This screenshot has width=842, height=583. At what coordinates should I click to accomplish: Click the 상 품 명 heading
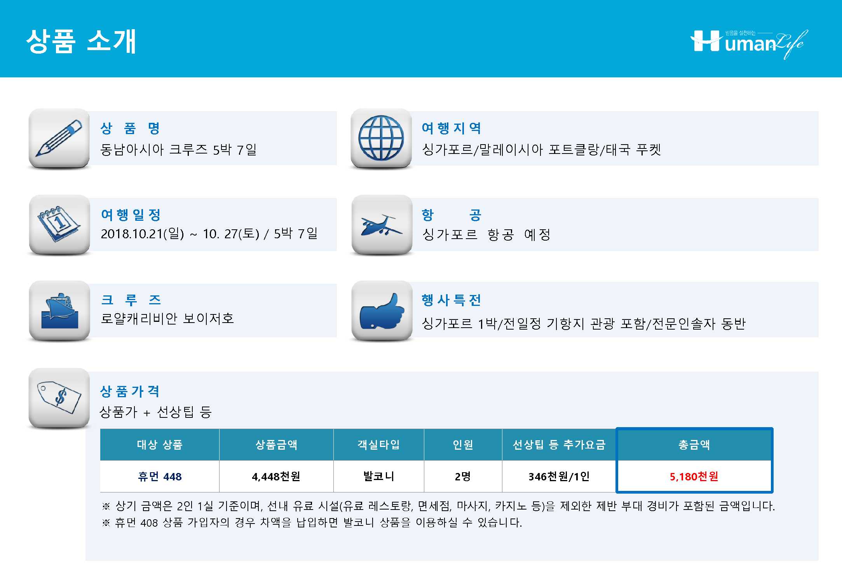[x=130, y=128]
